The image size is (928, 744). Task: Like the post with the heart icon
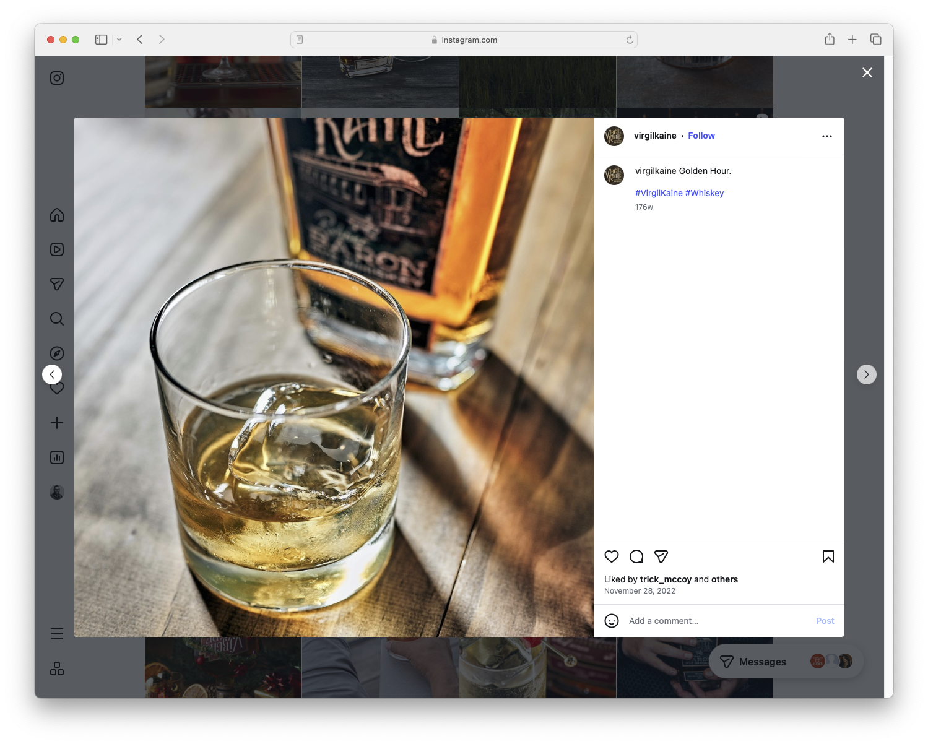click(x=612, y=556)
